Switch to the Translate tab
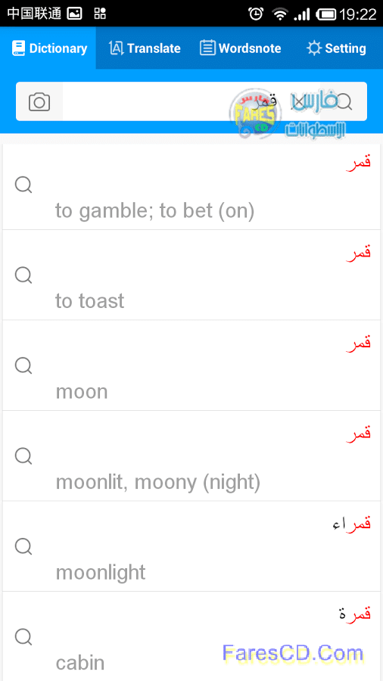Viewport: 383px width, 681px height. coord(144,48)
